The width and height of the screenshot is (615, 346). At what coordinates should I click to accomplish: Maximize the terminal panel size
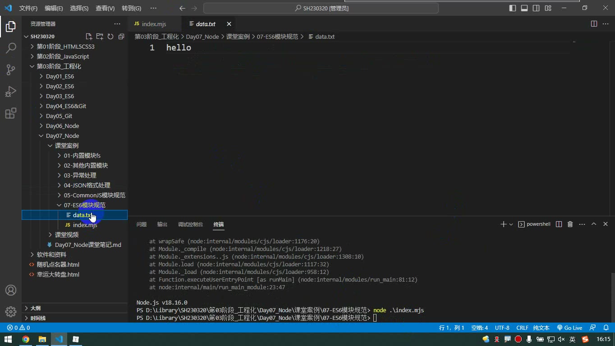[x=594, y=224]
